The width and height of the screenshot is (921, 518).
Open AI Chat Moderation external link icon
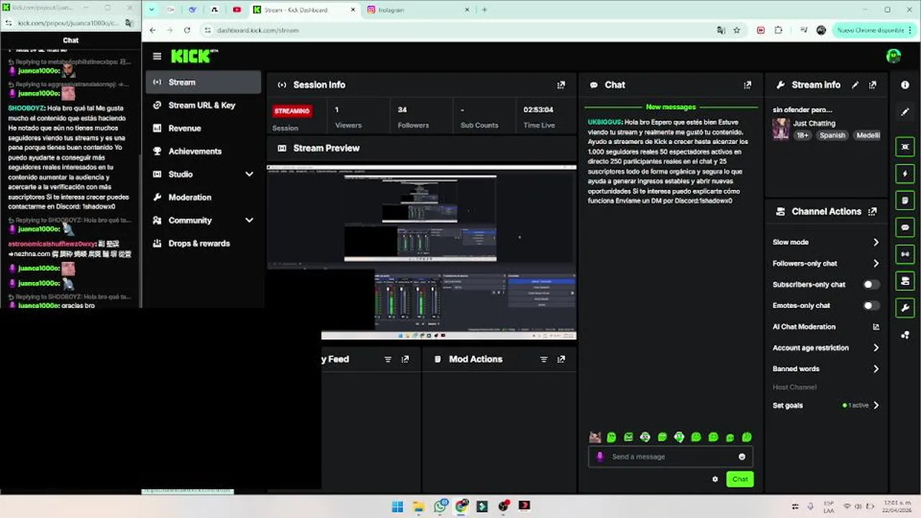[x=876, y=327]
